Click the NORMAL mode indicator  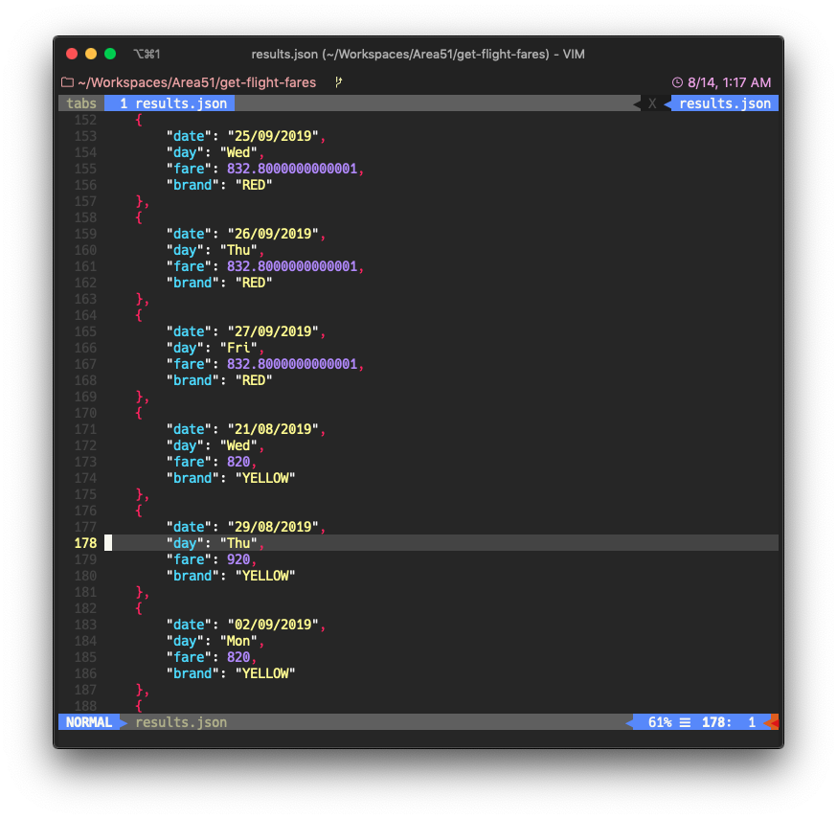click(x=89, y=722)
